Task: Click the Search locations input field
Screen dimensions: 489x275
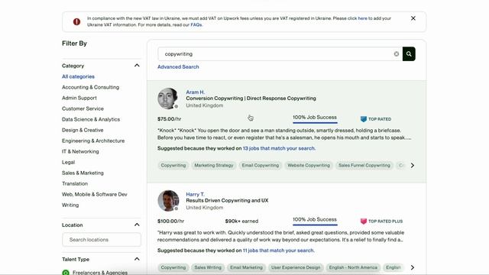Action: (102, 240)
